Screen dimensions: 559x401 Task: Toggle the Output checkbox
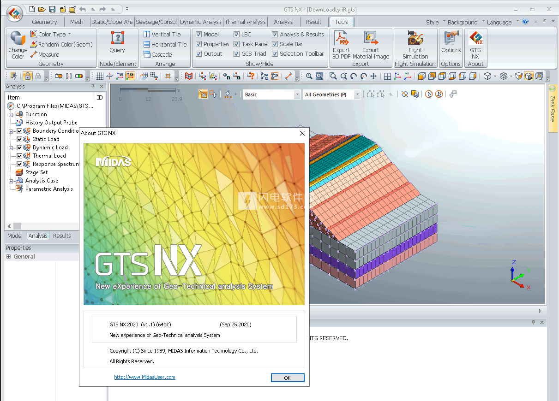(x=198, y=53)
